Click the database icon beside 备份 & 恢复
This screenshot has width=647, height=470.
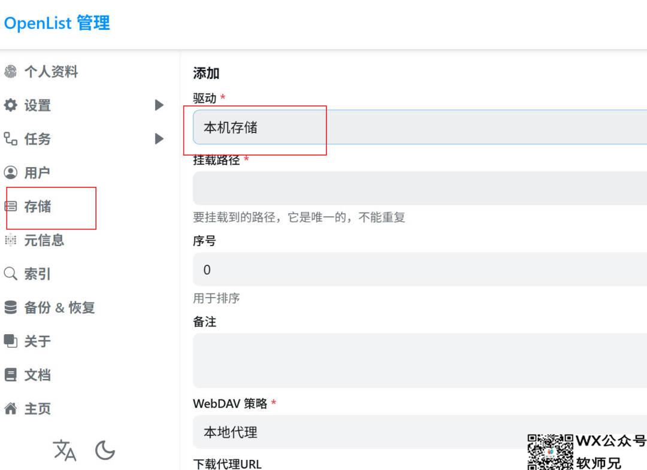coord(10,307)
